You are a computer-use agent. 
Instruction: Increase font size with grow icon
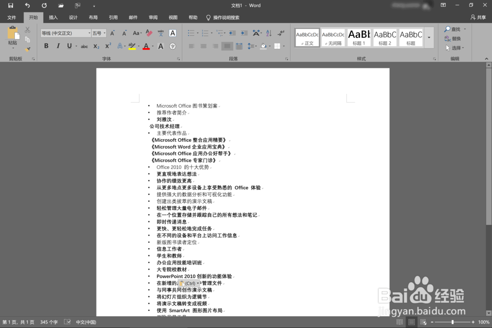point(112,33)
